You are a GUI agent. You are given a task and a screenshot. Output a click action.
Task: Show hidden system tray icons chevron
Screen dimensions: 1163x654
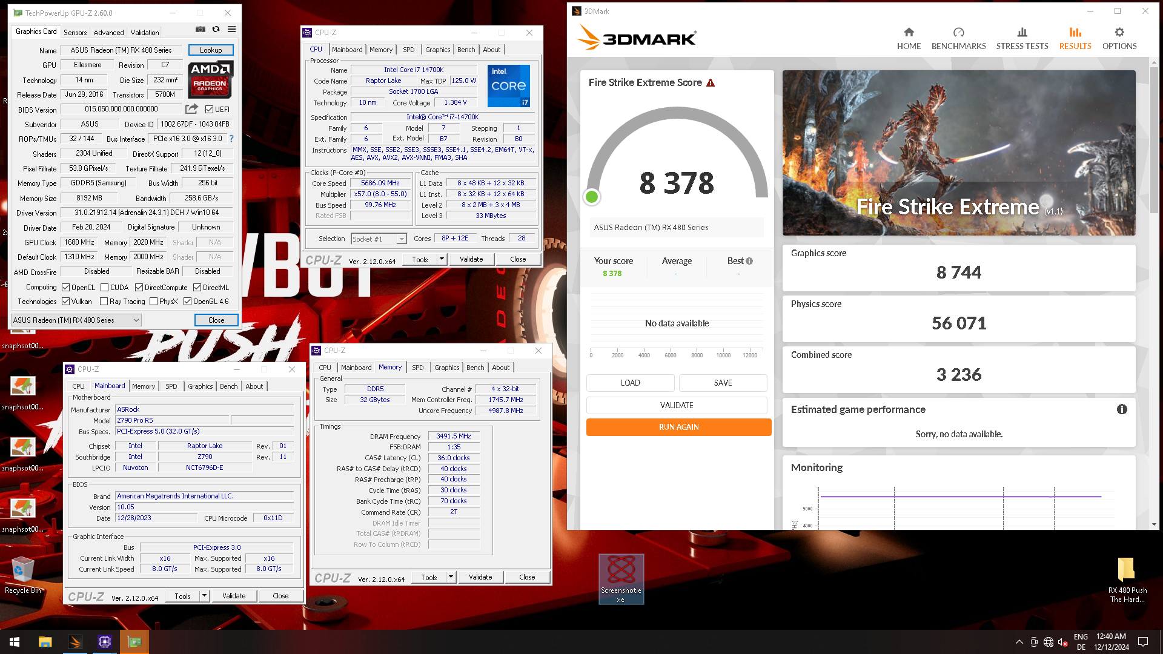(1019, 642)
